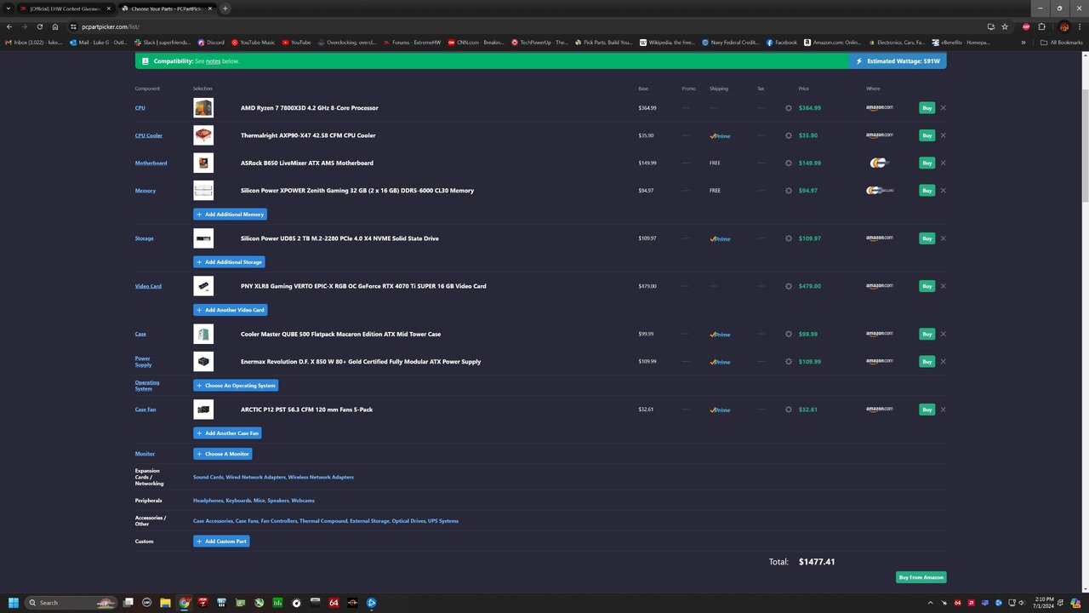Open price settings gear for the CPU row

tap(789, 108)
